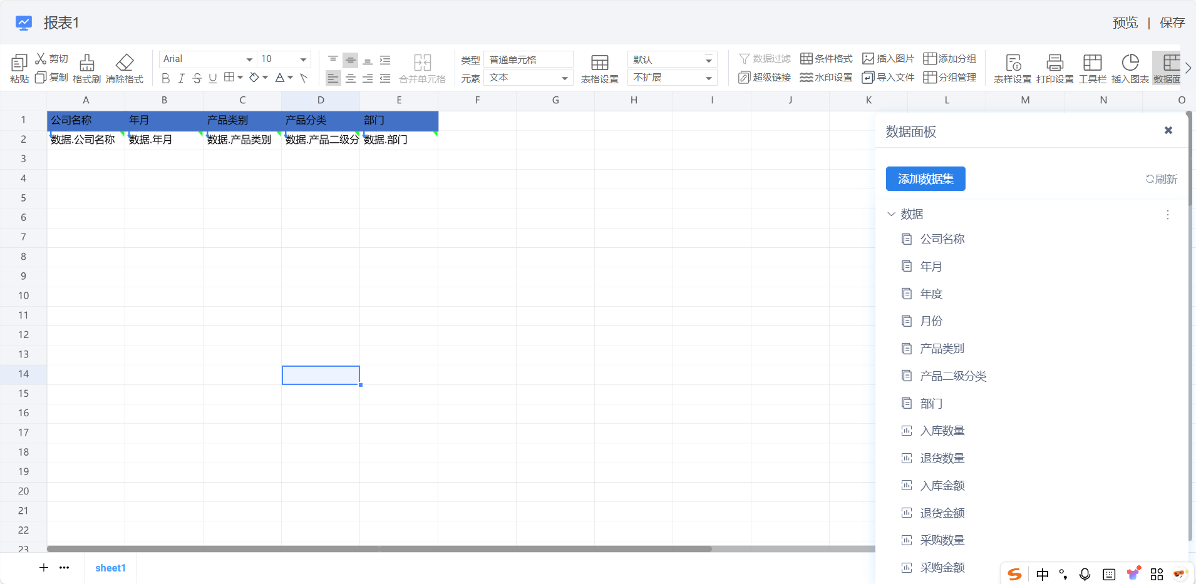This screenshot has width=1196, height=584.
Task: Click 预览 to preview the report
Action: (1125, 23)
